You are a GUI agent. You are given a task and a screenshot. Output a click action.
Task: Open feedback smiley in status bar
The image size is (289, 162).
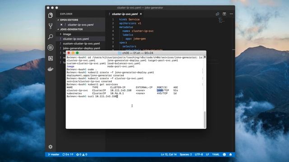point(224,154)
